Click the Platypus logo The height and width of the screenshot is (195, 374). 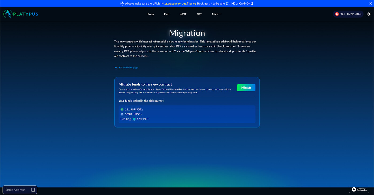click(x=21, y=14)
